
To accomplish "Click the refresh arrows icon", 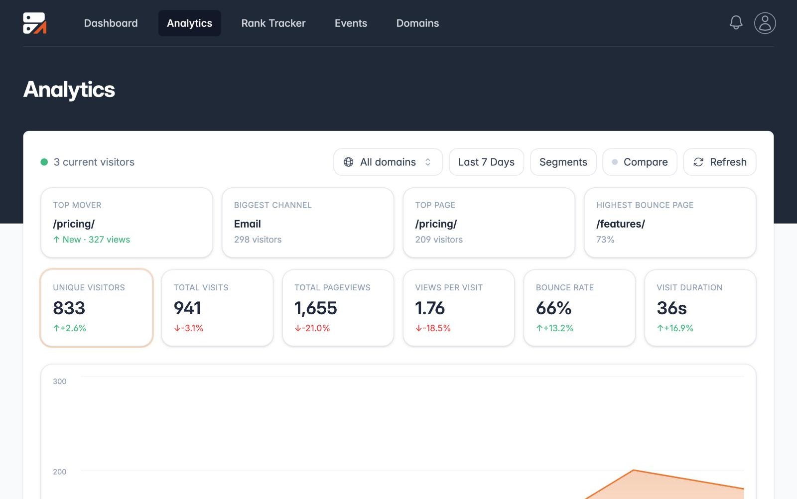I will click(698, 162).
